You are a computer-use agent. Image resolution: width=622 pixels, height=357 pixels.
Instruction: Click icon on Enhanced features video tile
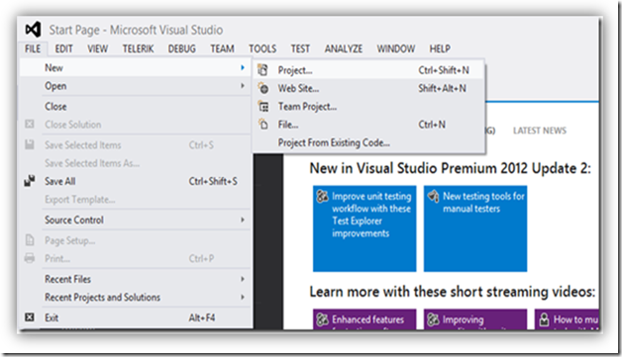click(x=322, y=319)
